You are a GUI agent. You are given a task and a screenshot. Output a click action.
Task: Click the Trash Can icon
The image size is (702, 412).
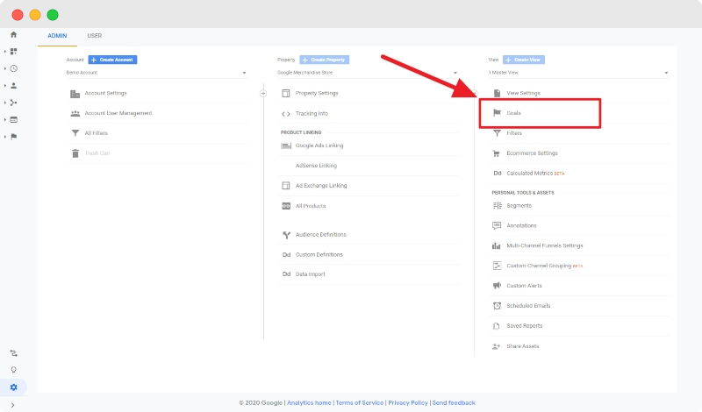75,153
